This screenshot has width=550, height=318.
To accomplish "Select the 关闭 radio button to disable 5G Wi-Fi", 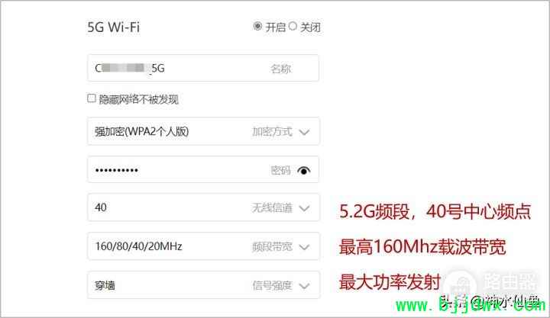I will (x=293, y=26).
